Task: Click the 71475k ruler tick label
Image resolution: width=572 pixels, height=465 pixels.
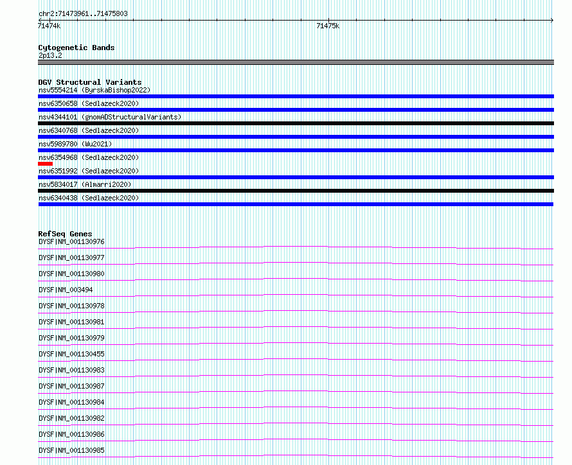Action: [x=328, y=26]
